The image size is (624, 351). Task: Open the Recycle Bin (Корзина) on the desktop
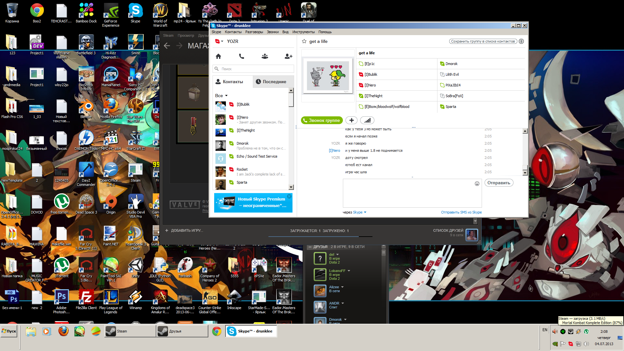click(x=12, y=13)
